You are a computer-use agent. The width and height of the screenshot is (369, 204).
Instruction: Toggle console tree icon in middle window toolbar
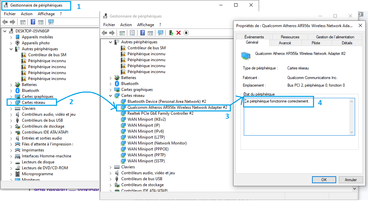[x=122, y=33]
